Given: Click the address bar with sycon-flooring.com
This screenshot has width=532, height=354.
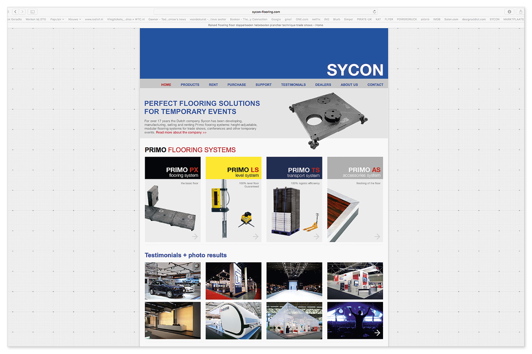Looking at the screenshot, I should coord(266,12).
